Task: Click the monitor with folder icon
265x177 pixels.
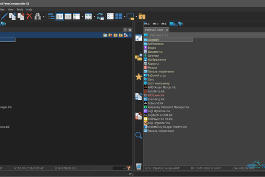Action: (130, 17)
